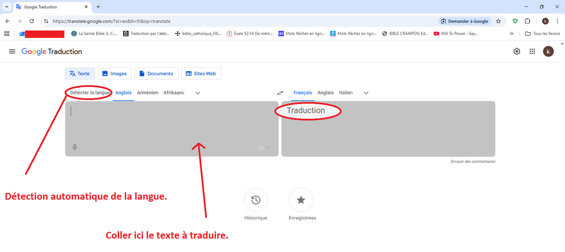Open Chrome profile avatar in toolbar
This screenshot has width=565, height=252.
point(545,21)
